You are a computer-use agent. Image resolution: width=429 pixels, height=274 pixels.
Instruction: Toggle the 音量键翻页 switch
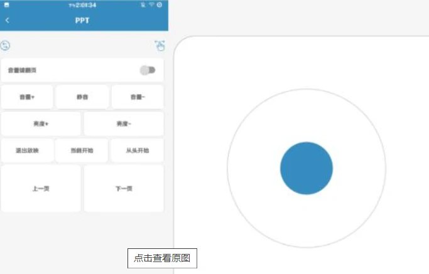coord(148,70)
